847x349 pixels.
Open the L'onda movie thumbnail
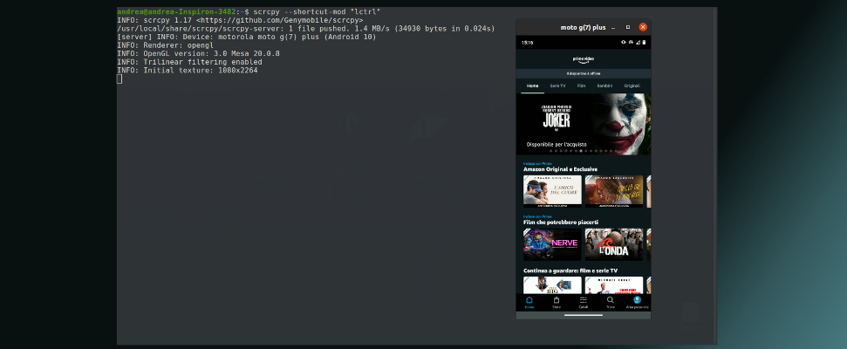click(x=614, y=244)
